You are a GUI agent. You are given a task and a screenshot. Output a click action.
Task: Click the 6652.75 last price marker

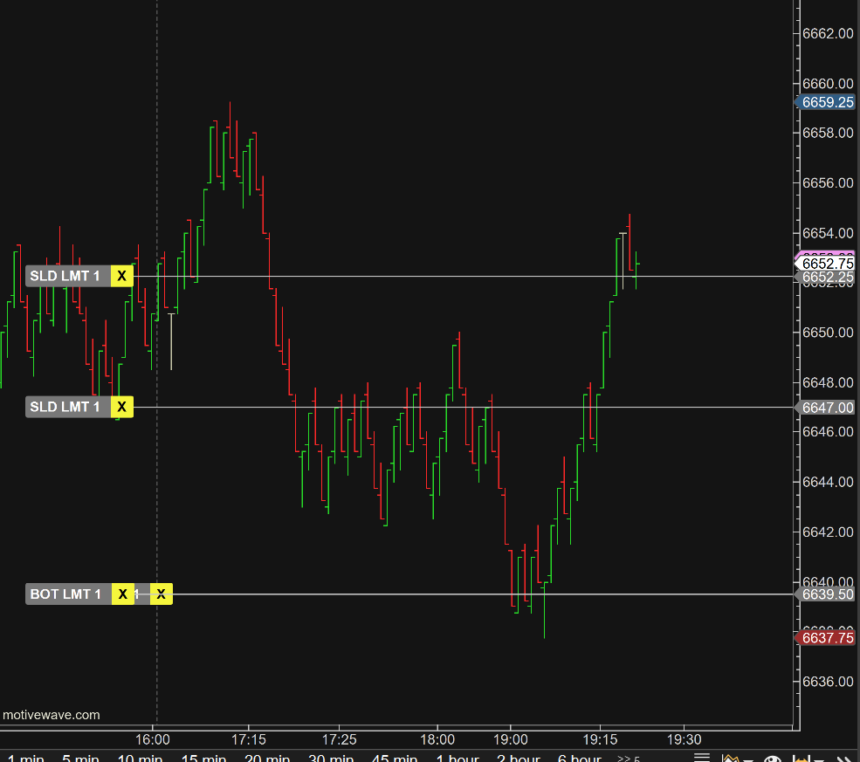(825, 264)
